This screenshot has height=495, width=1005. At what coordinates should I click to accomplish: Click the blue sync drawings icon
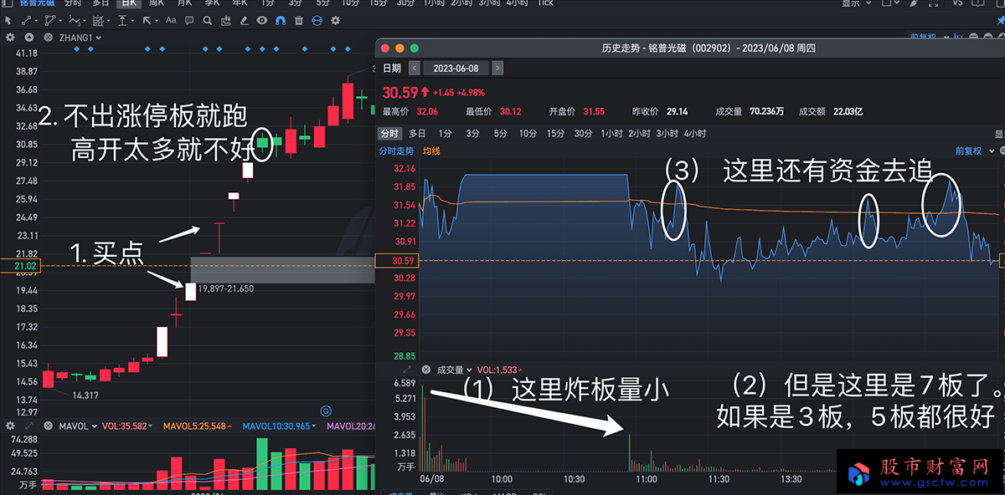[x=317, y=20]
